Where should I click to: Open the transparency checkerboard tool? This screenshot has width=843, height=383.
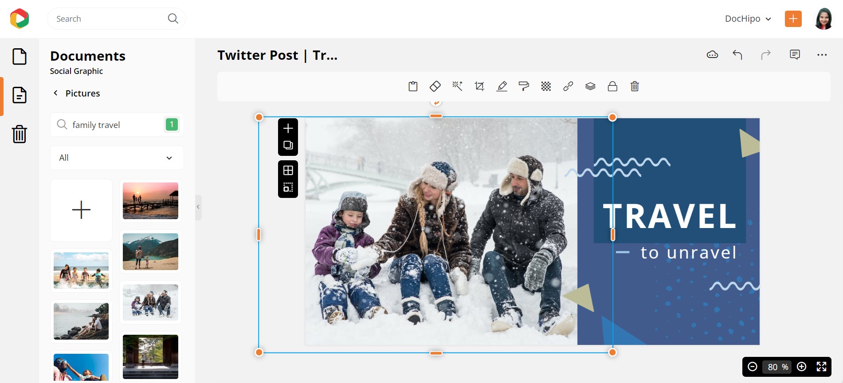coord(546,86)
